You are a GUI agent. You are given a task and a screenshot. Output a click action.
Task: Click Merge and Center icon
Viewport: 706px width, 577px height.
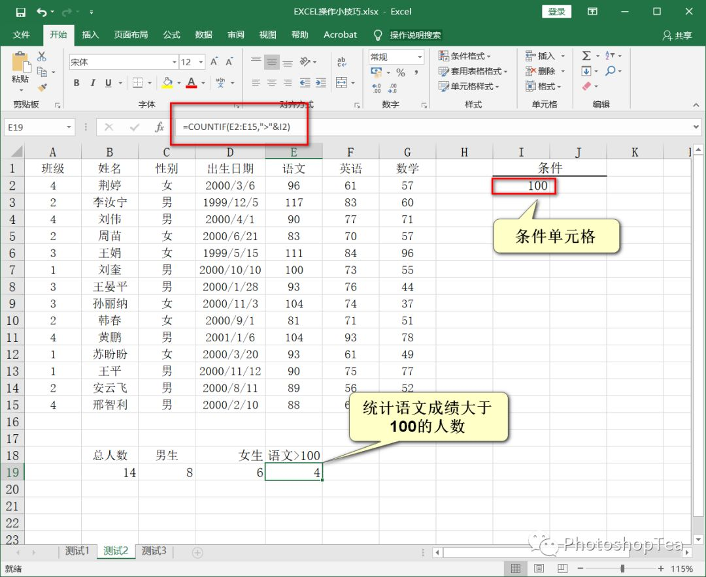342,83
